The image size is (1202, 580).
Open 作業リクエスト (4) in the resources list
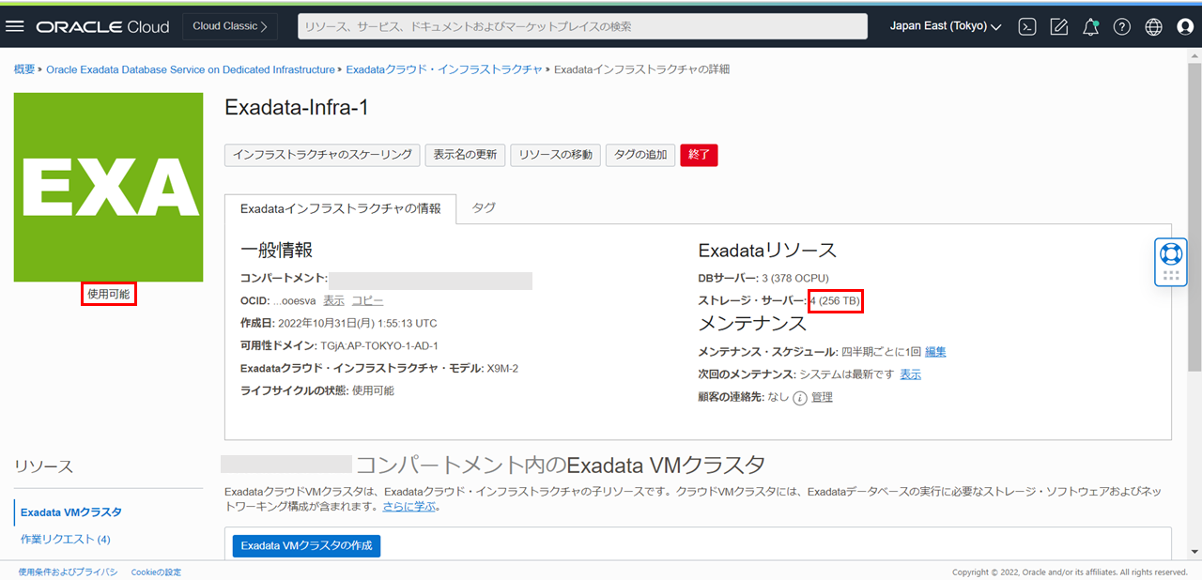pyautogui.click(x=66, y=539)
